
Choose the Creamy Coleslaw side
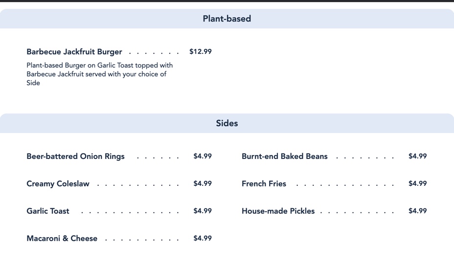click(x=58, y=184)
